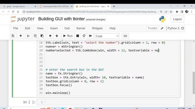195x109 pixels.
Task: Bookmark this page with star icon
Action: 171,12
